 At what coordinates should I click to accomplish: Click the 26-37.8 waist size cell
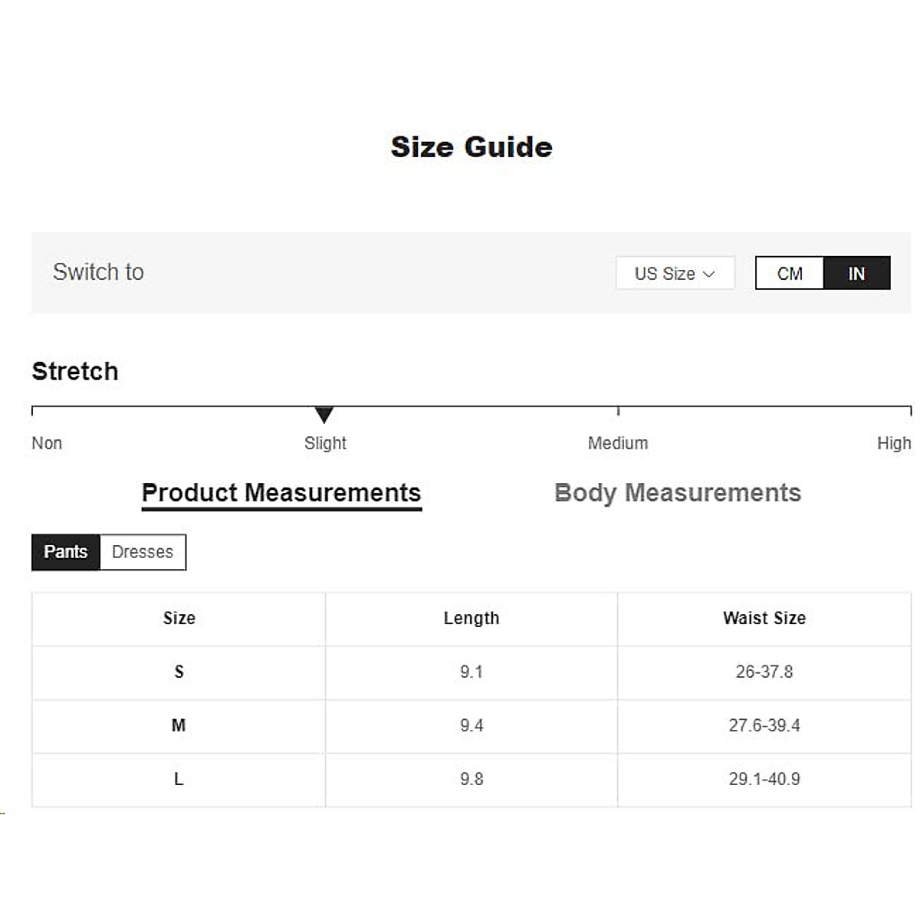(x=764, y=672)
